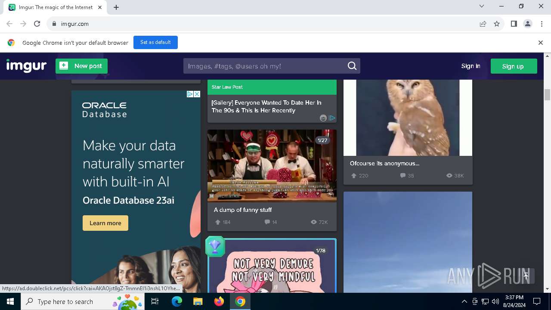This screenshot has height=310, width=551.
Task: Open the notification center icon
Action: pos(537,301)
